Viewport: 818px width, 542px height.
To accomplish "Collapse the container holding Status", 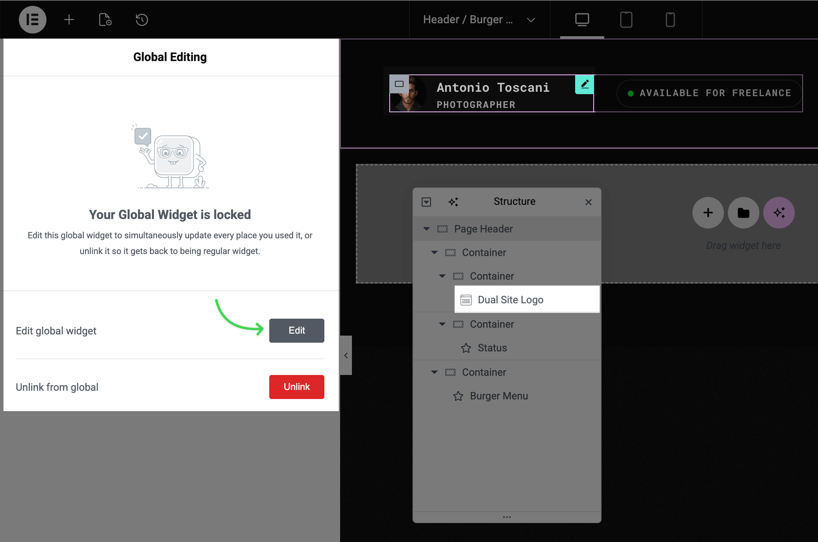I will coord(442,324).
